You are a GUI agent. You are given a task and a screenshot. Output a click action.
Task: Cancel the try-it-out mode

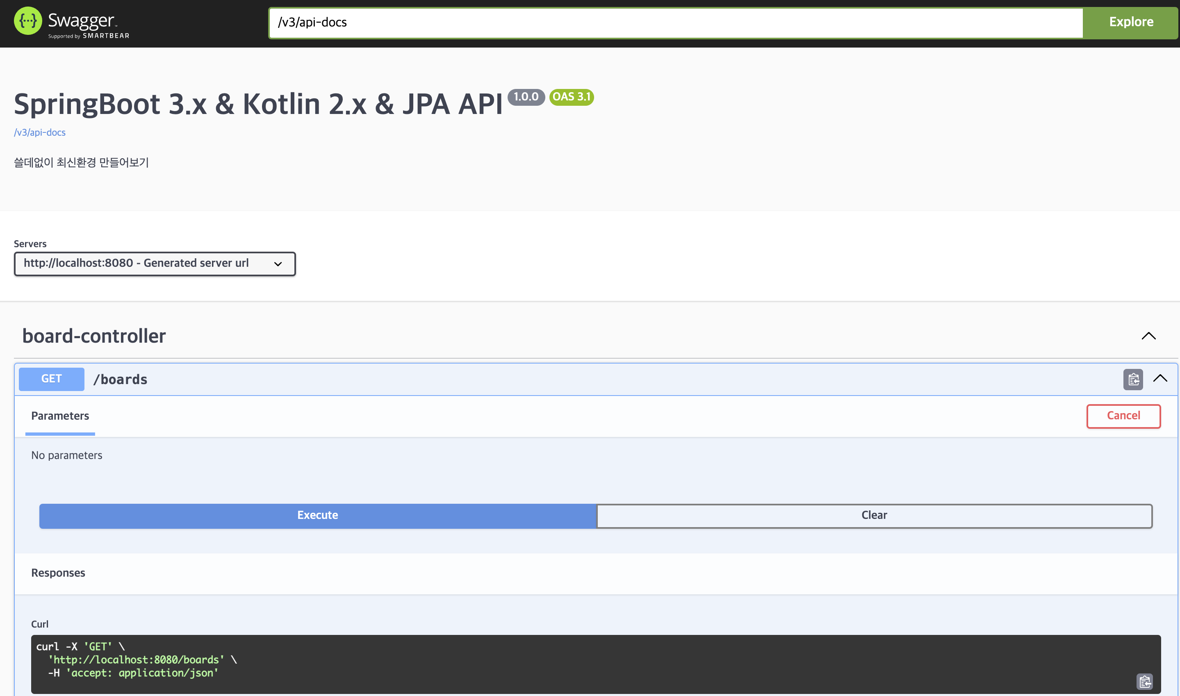tap(1123, 416)
